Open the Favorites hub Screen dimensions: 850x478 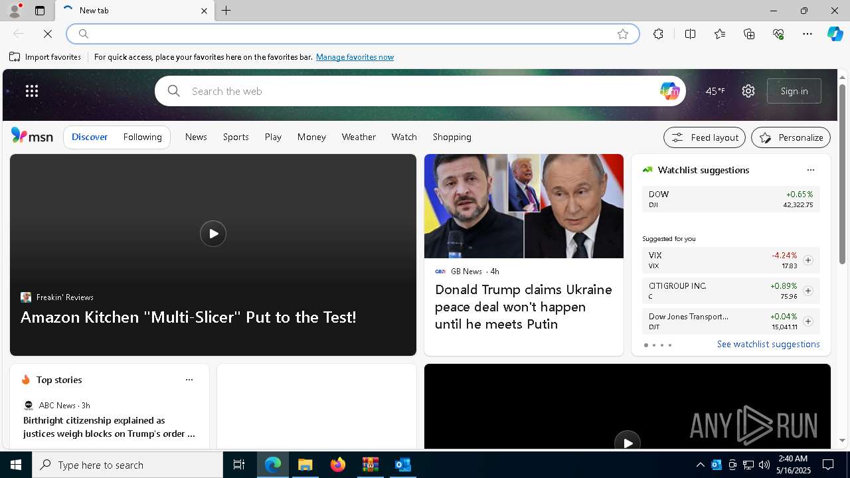pos(720,34)
